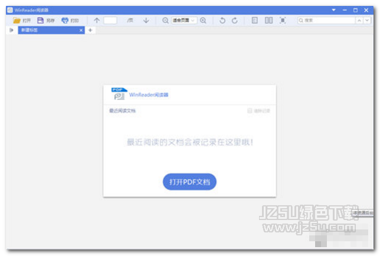The width and height of the screenshot is (380, 256).
Task: Click the 打开PDF文档 button
Action: pyautogui.click(x=189, y=182)
